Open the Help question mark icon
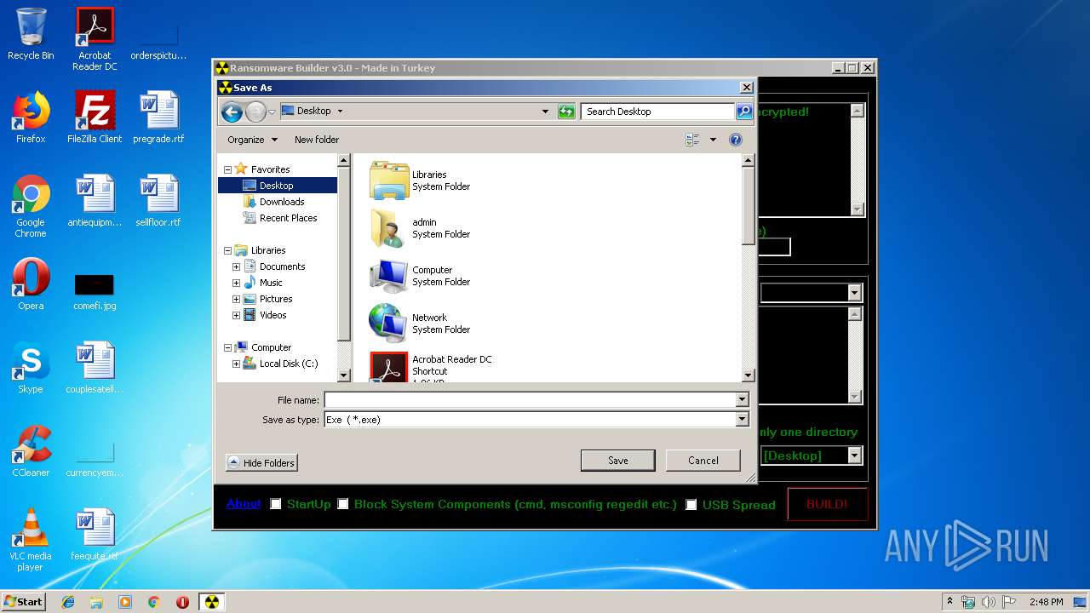The image size is (1090, 613). point(736,140)
